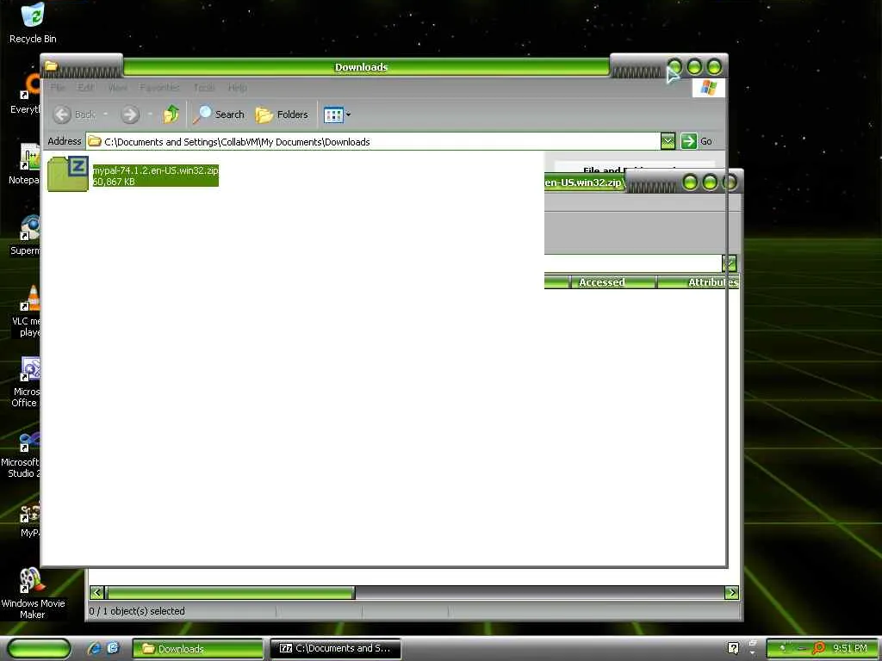
Task: Open the Windows Movie Maker desktop shortcut
Action: [x=33, y=593]
